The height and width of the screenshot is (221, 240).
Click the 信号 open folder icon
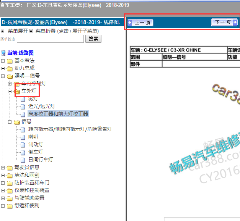tap(17, 122)
